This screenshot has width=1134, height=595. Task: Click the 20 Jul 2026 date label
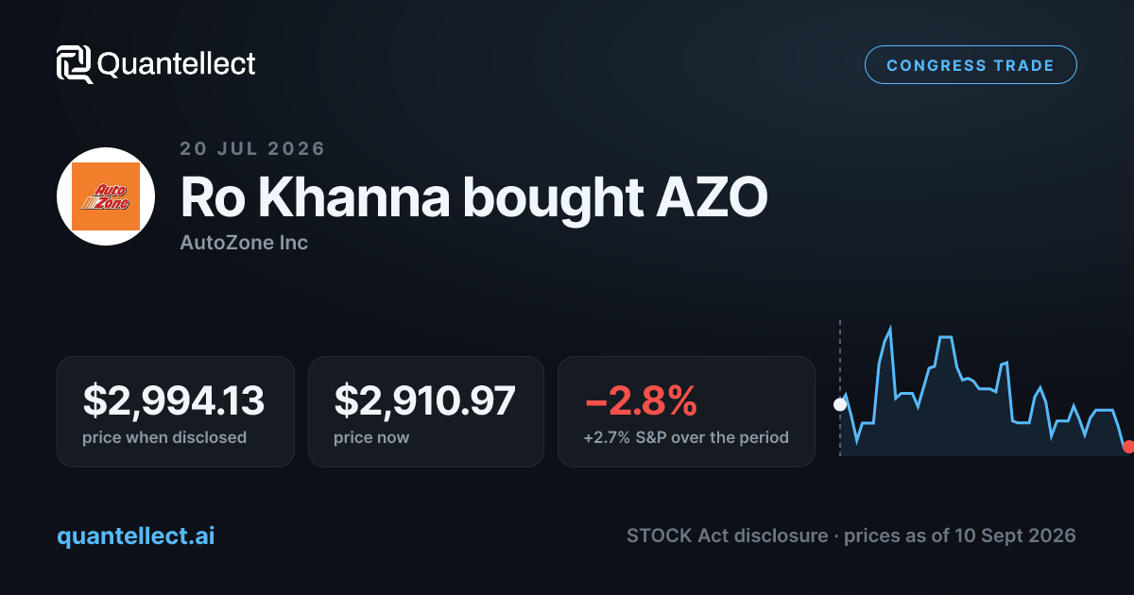252,148
